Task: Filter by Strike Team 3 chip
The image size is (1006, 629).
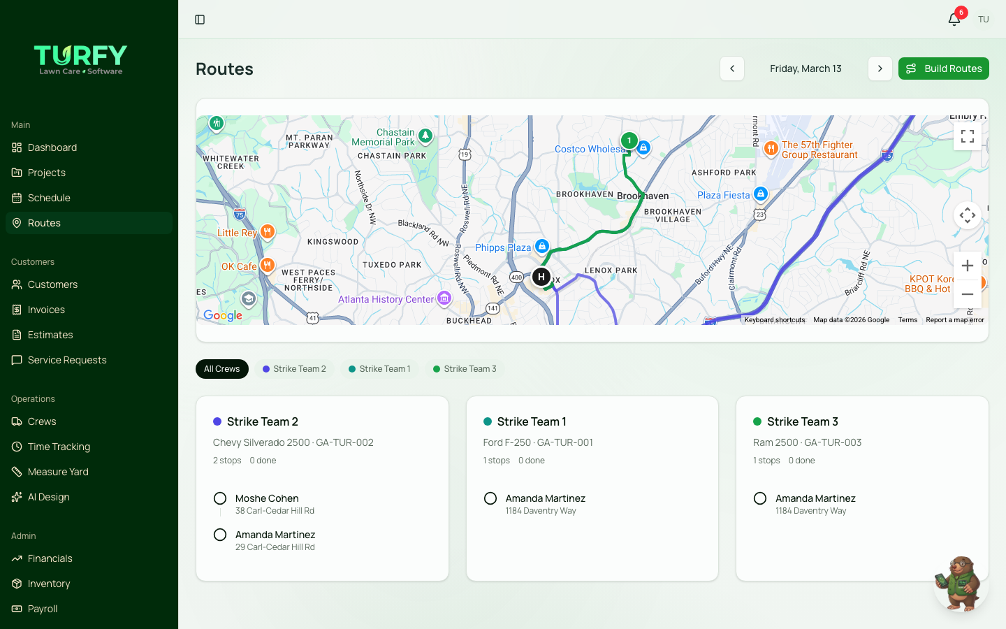Action: tap(465, 369)
